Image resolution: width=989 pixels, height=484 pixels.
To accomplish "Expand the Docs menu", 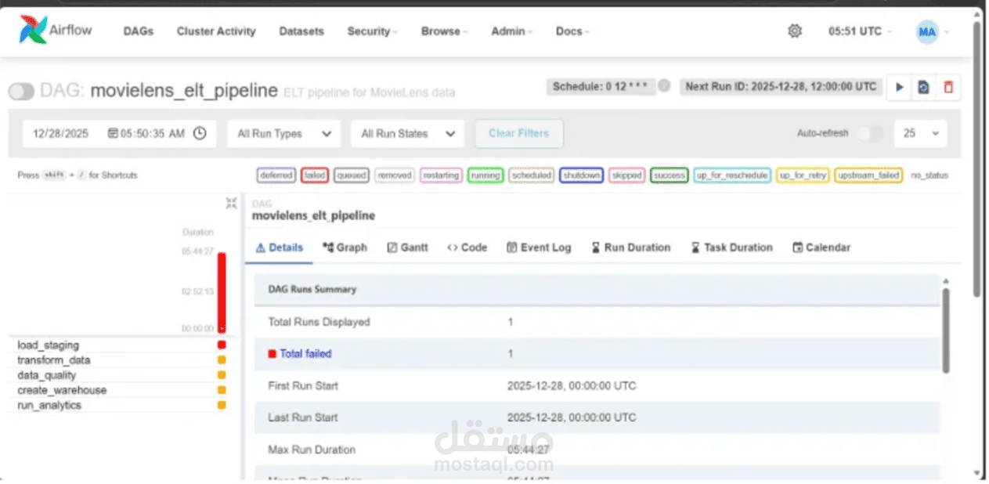I will click(x=572, y=31).
